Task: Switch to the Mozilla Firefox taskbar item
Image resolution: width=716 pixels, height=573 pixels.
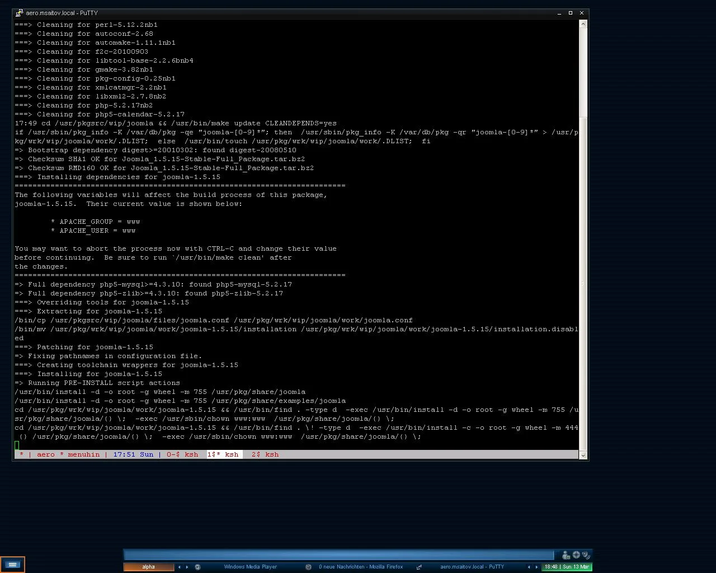Action: (361, 567)
